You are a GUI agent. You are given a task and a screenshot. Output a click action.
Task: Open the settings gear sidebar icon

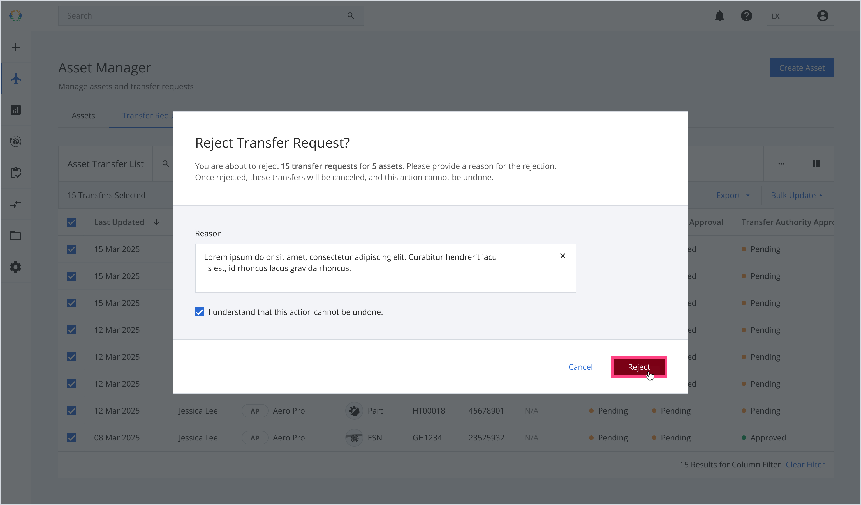pos(16,267)
